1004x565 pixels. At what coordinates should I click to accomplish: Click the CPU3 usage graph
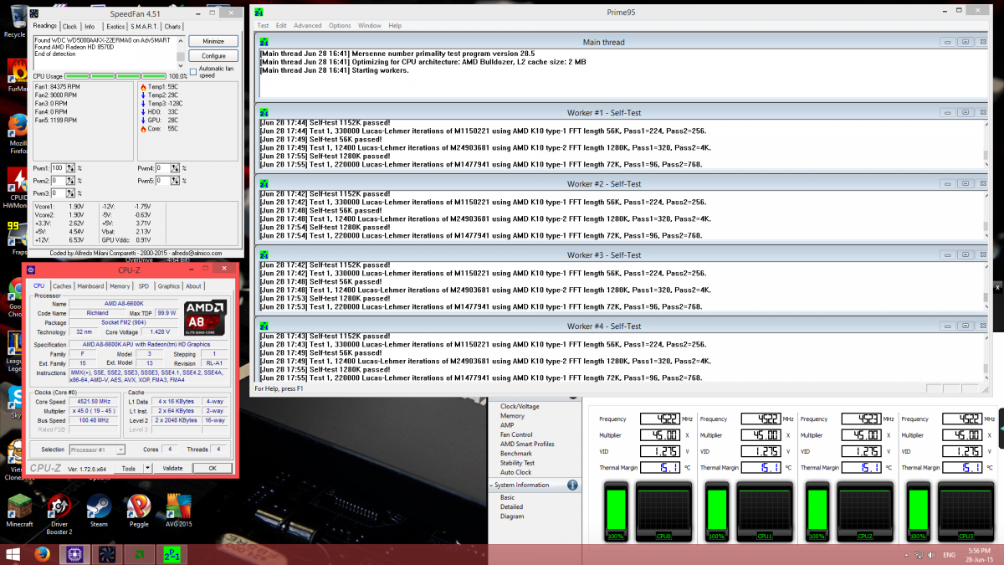click(966, 511)
